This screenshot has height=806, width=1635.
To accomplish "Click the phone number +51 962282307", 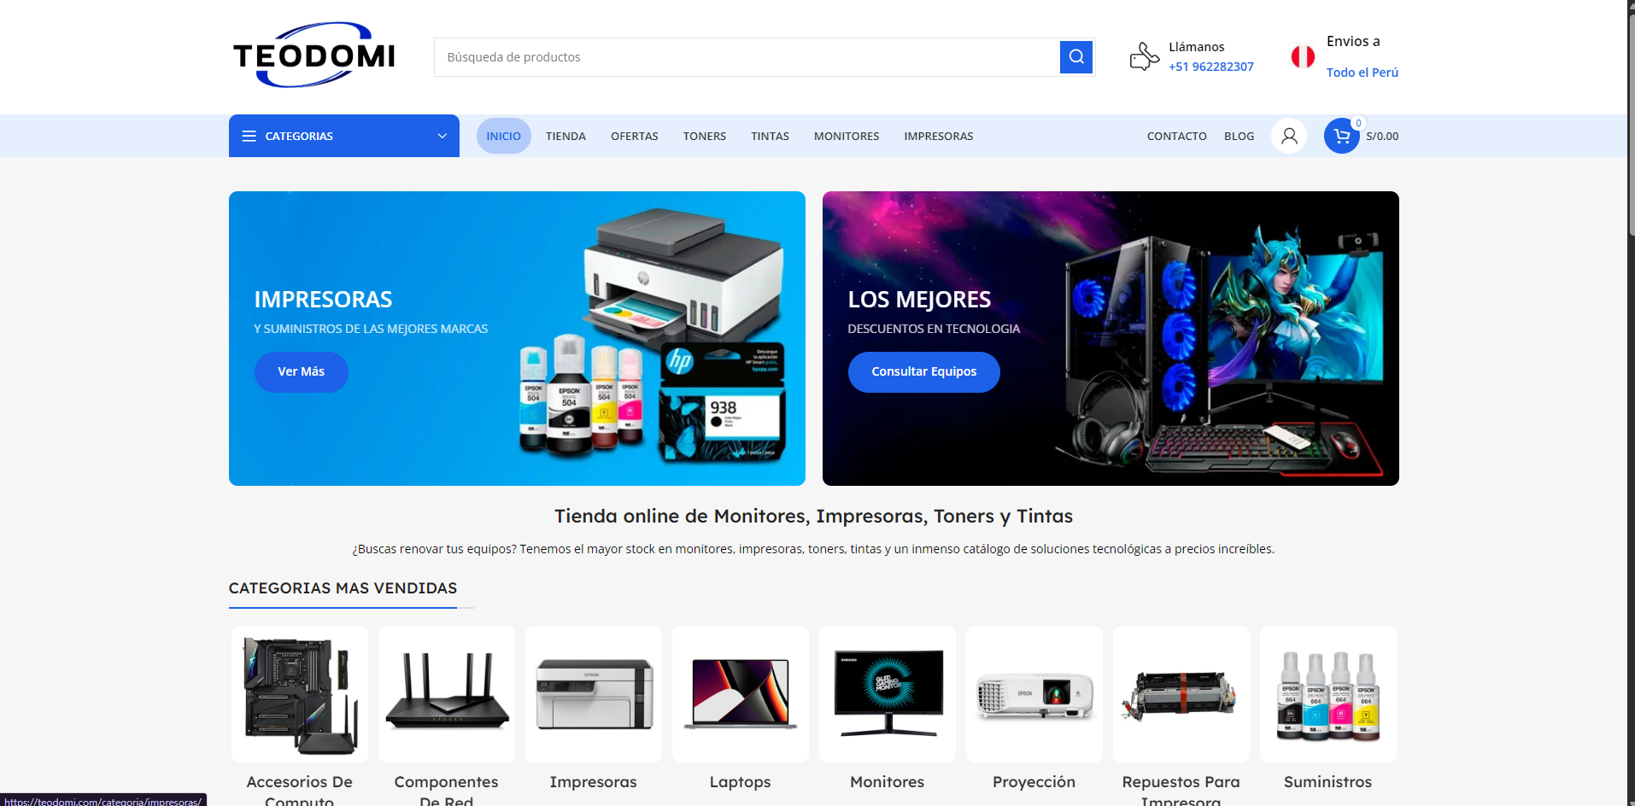I will point(1211,67).
